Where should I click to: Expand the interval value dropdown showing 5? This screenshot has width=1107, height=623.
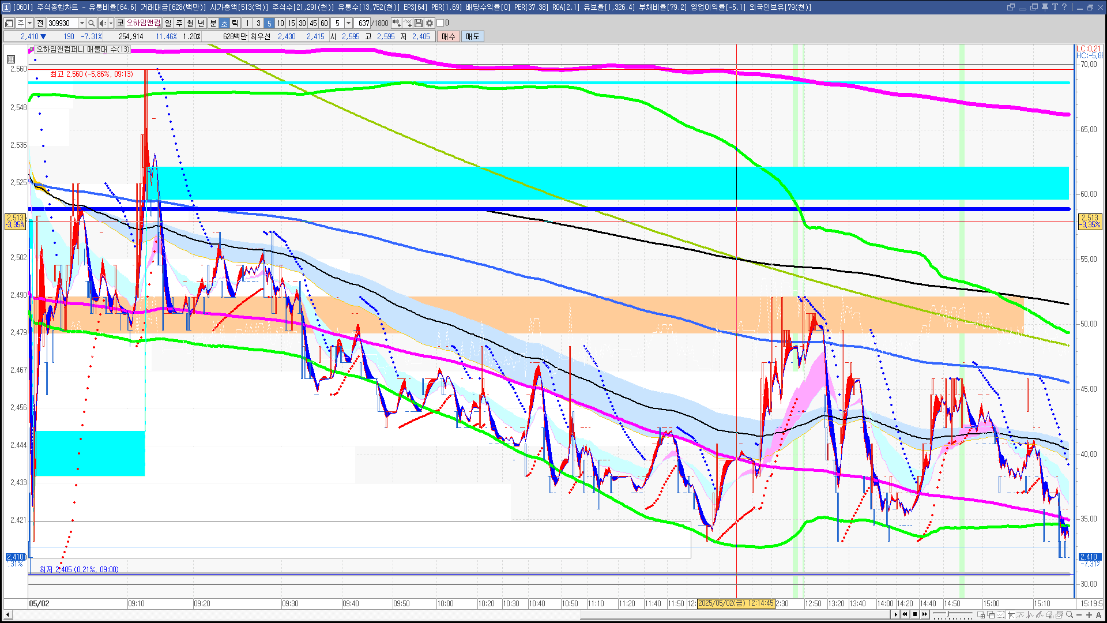pos(348,23)
